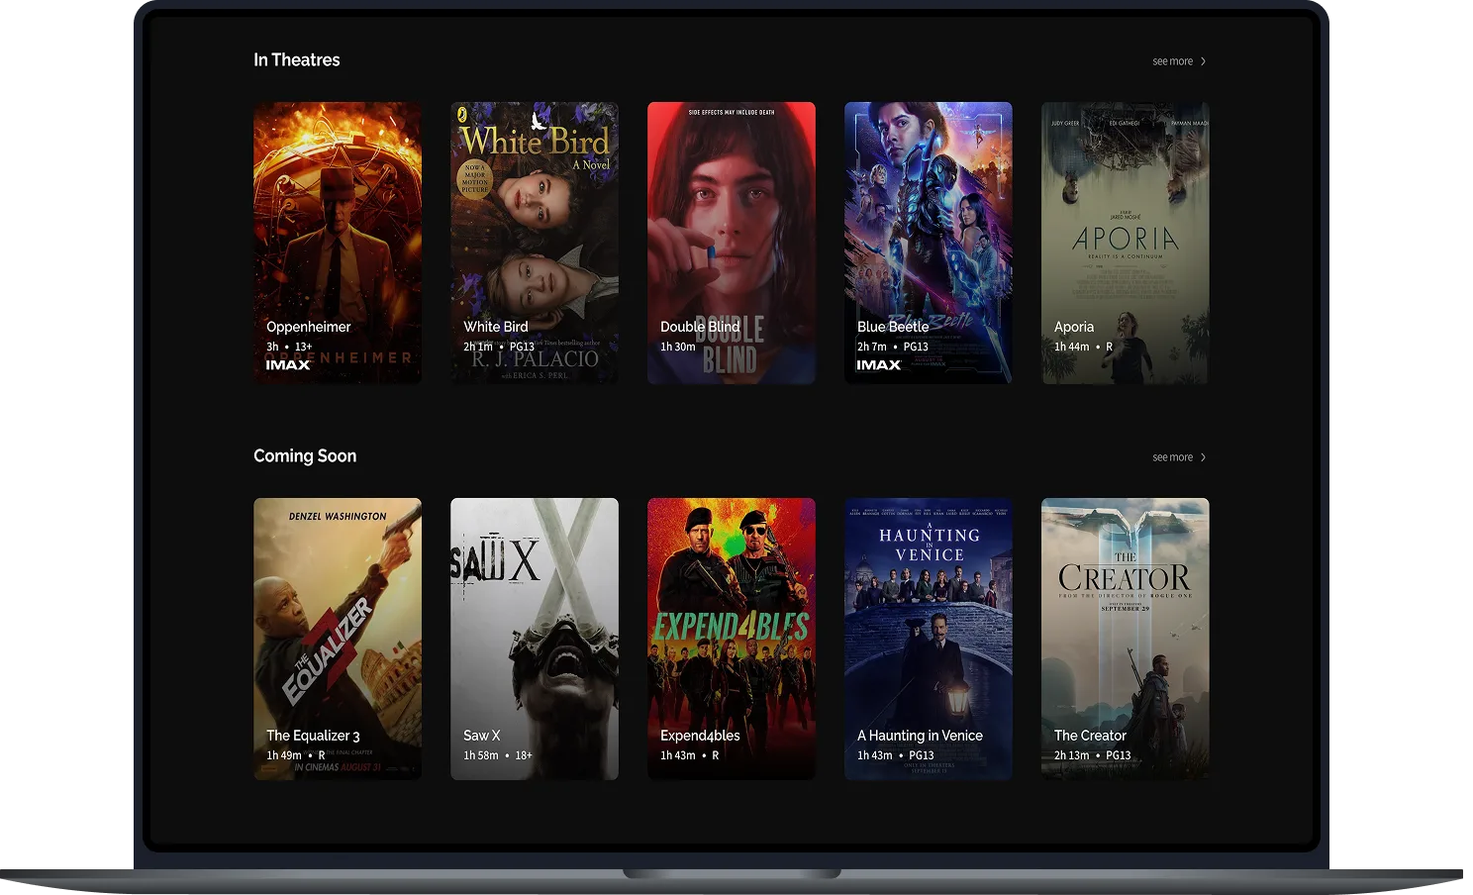The width and height of the screenshot is (1473, 895).
Task: Click 'The Creator' title text
Action: [1090, 736]
